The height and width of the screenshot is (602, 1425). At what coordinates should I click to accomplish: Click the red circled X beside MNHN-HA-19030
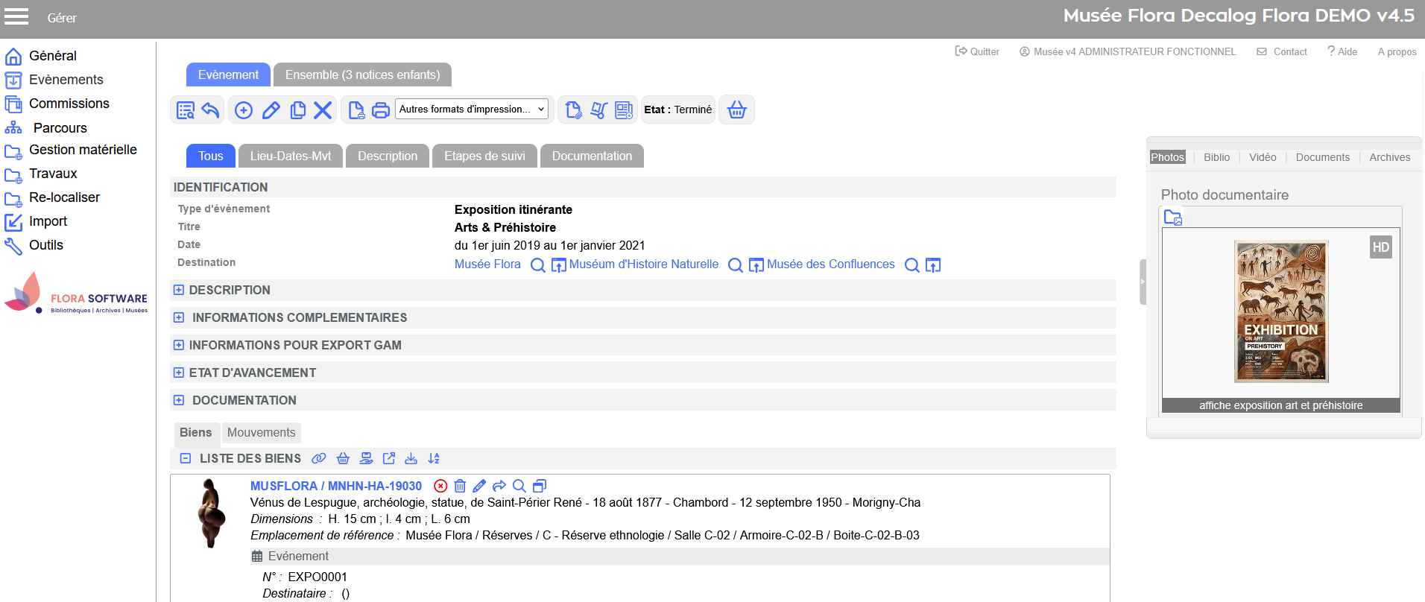tap(440, 486)
